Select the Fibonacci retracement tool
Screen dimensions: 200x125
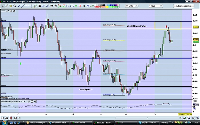pos(64,6)
